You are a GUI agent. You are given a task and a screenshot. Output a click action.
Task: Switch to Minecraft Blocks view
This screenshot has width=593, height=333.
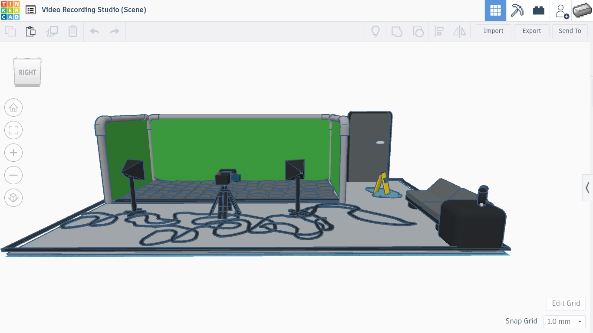[517, 10]
